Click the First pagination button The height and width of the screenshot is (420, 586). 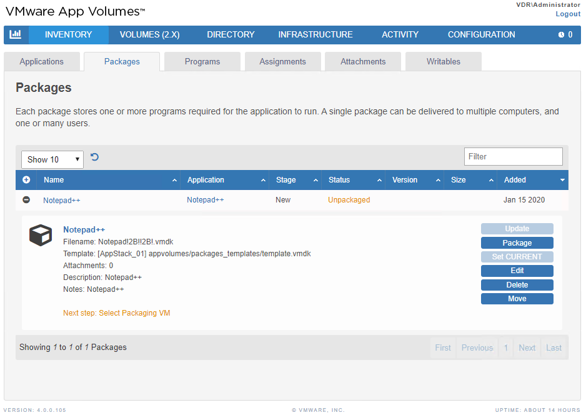[x=443, y=348]
